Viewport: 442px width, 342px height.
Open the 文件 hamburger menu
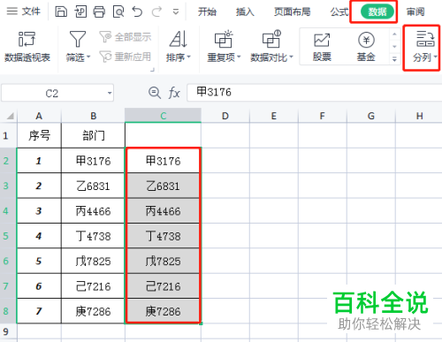point(23,11)
